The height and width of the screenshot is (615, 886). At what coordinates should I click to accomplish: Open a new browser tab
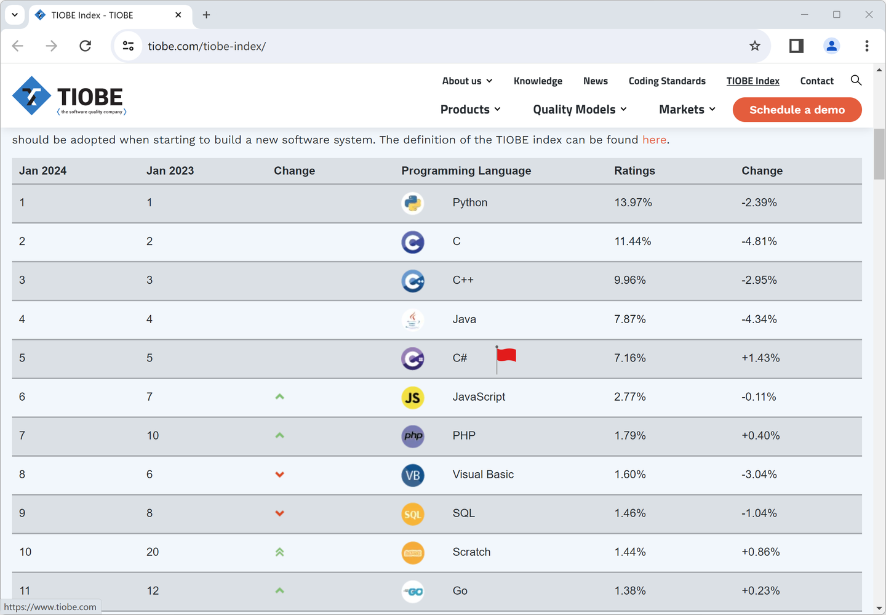click(x=207, y=15)
